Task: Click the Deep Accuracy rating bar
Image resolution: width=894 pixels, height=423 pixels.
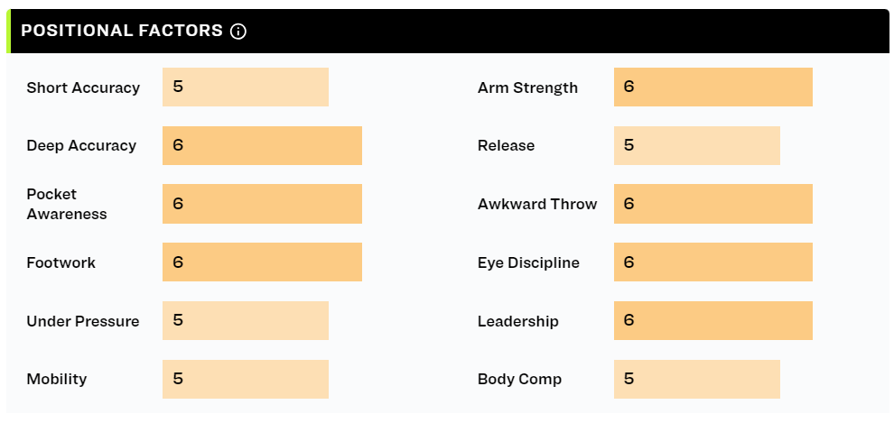Action: click(x=262, y=146)
